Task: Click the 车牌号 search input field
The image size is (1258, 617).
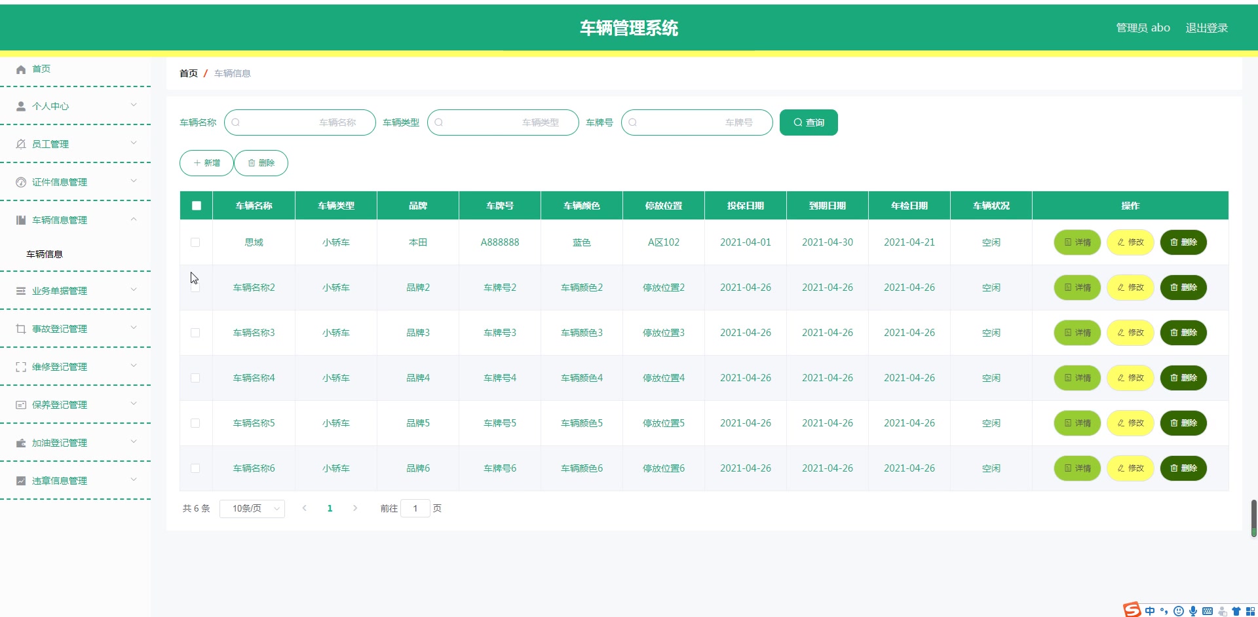Action: click(697, 122)
